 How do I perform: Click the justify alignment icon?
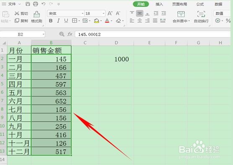point(155,21)
